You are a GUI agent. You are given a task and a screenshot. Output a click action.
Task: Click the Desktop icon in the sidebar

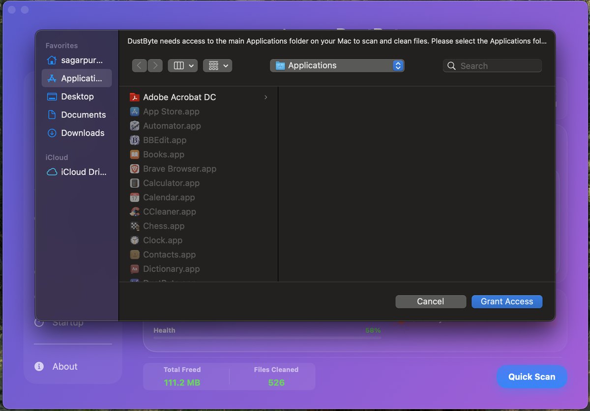(52, 96)
